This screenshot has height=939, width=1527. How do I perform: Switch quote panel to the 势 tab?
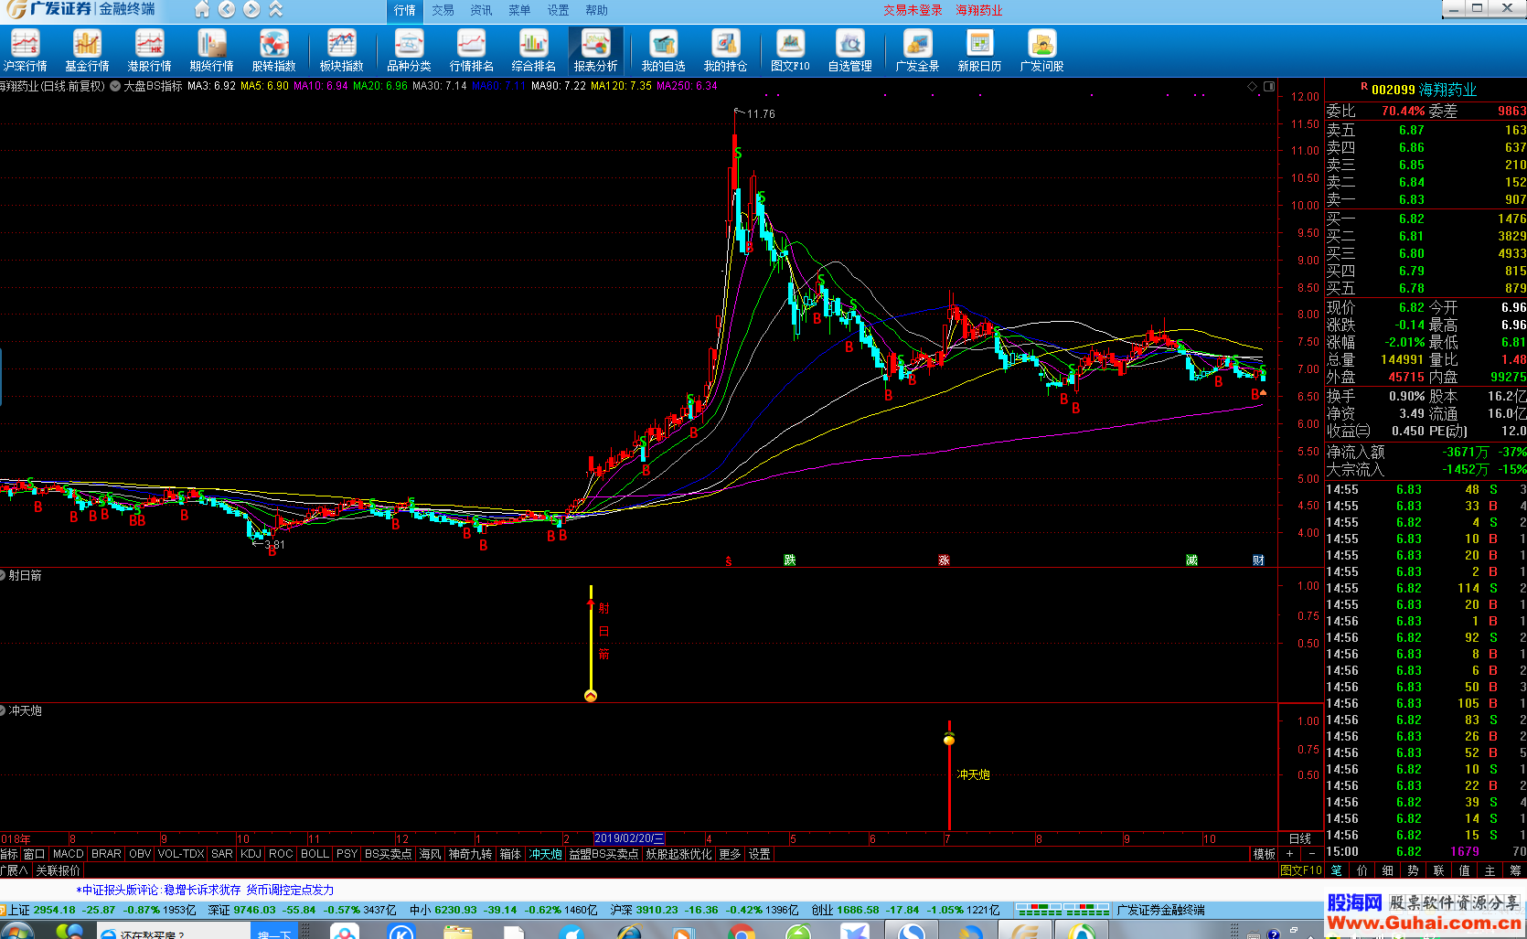coord(1413,870)
